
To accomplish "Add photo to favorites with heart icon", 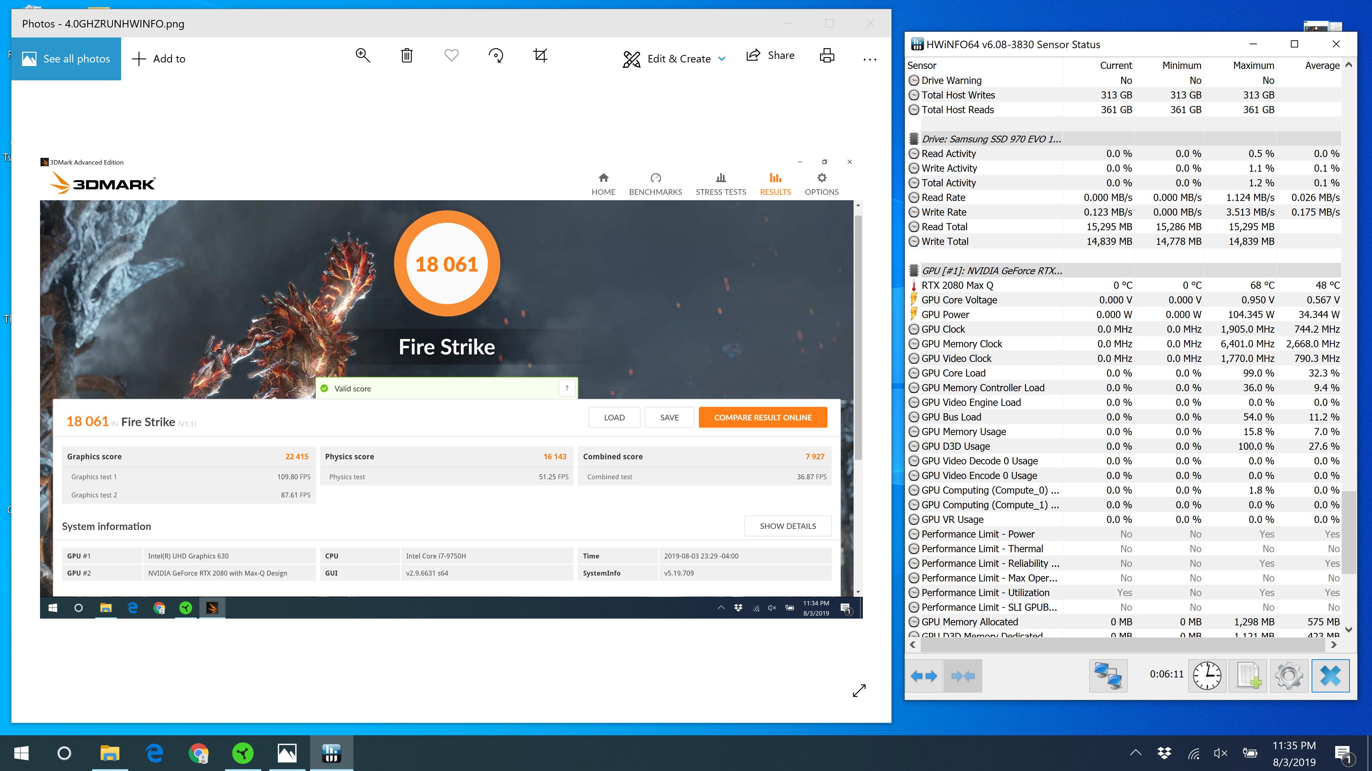I will coord(452,55).
